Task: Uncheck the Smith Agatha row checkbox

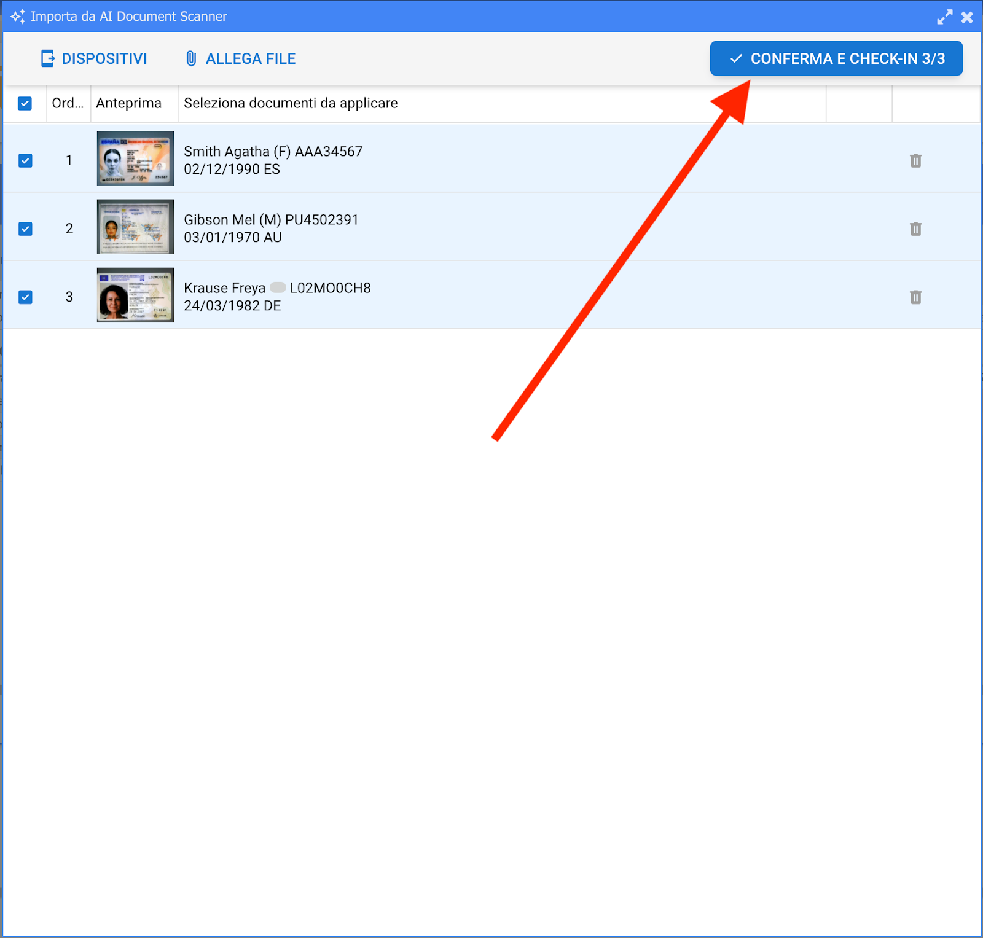Action: 25,161
